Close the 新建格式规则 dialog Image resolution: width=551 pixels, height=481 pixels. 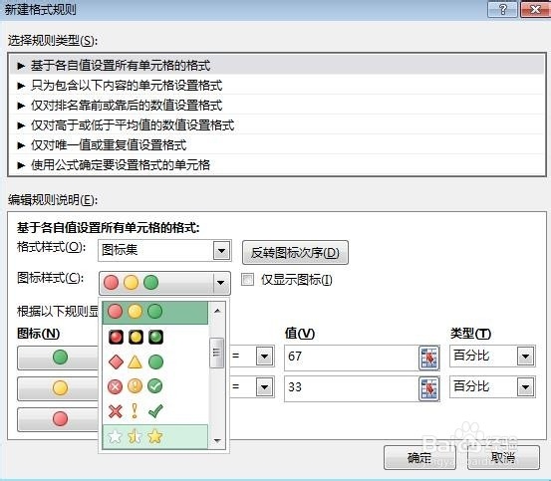pyautogui.click(x=535, y=9)
